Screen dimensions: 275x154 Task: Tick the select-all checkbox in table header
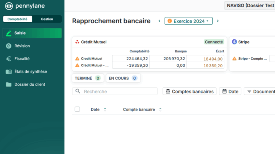77,109
